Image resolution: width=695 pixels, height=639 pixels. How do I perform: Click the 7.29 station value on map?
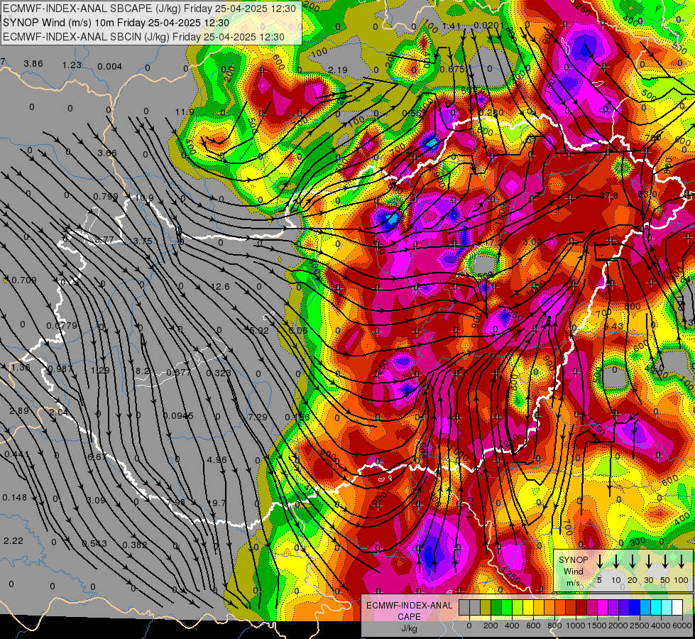point(258,417)
